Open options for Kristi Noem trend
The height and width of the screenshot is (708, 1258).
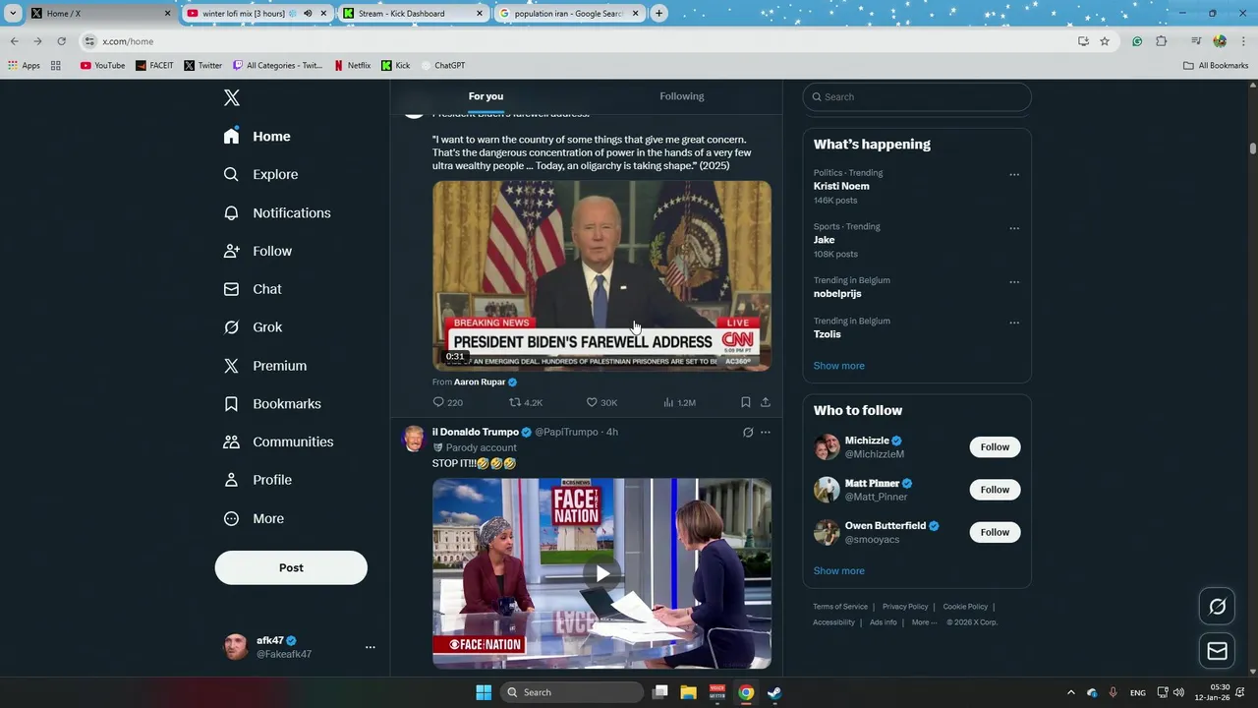(x=1014, y=175)
